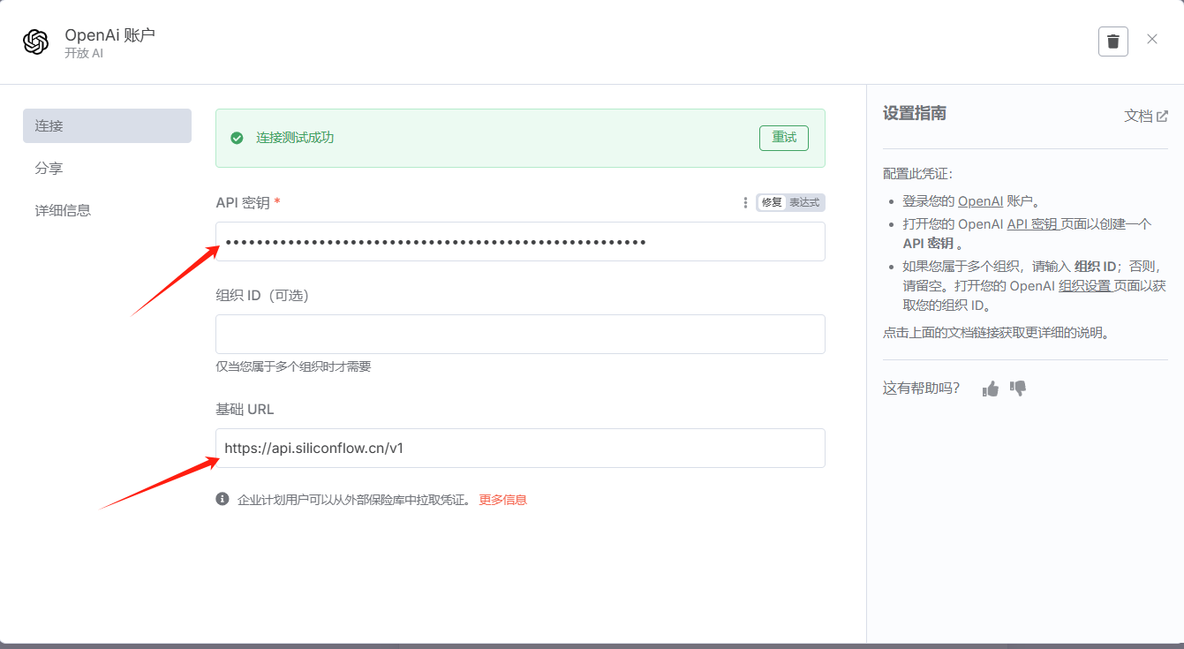The width and height of the screenshot is (1184, 649).
Task: Click the 重试 button
Action: [784, 138]
